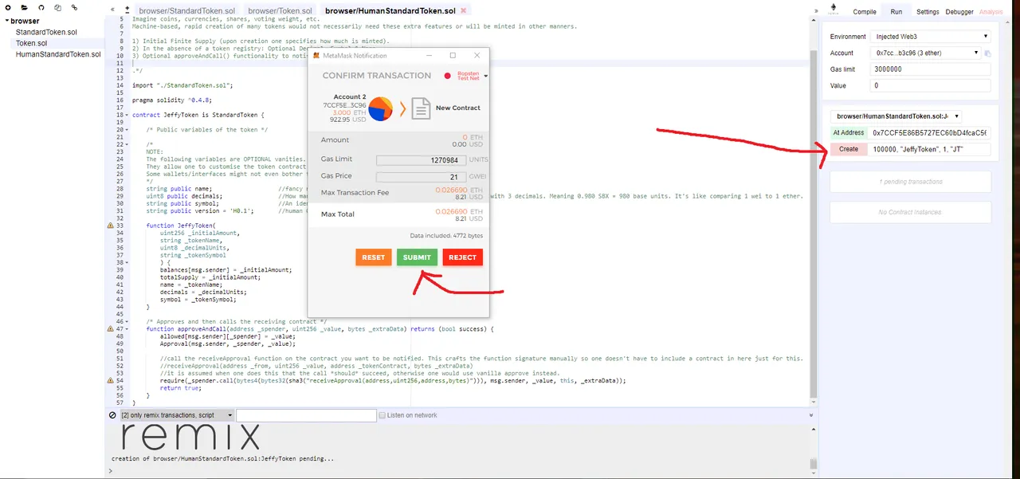Screen dimensions: 1020x479
Task: Switch to the browser/StandardToken.sol tab
Action: (x=187, y=11)
